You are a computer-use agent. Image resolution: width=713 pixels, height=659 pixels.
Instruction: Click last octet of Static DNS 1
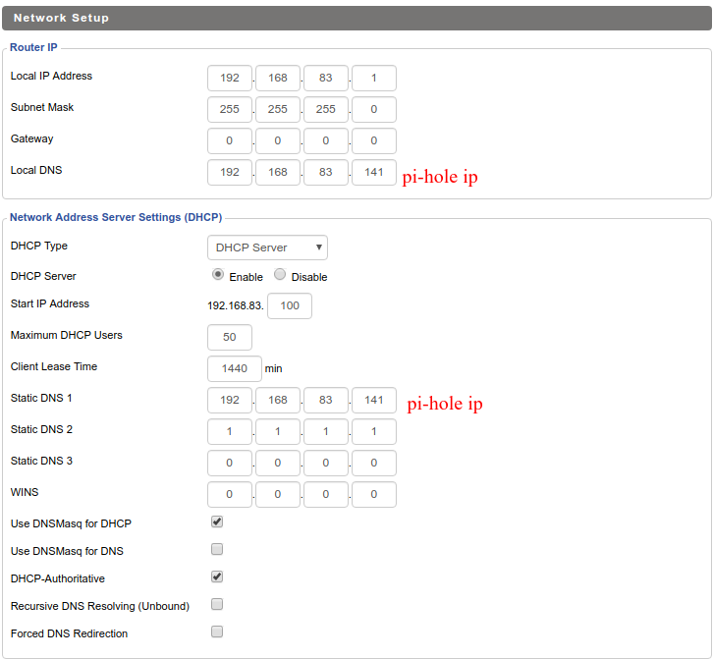pos(374,400)
